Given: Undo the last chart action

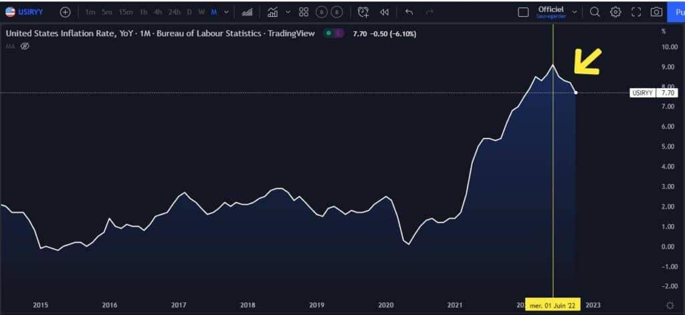Looking at the screenshot, I should [409, 12].
